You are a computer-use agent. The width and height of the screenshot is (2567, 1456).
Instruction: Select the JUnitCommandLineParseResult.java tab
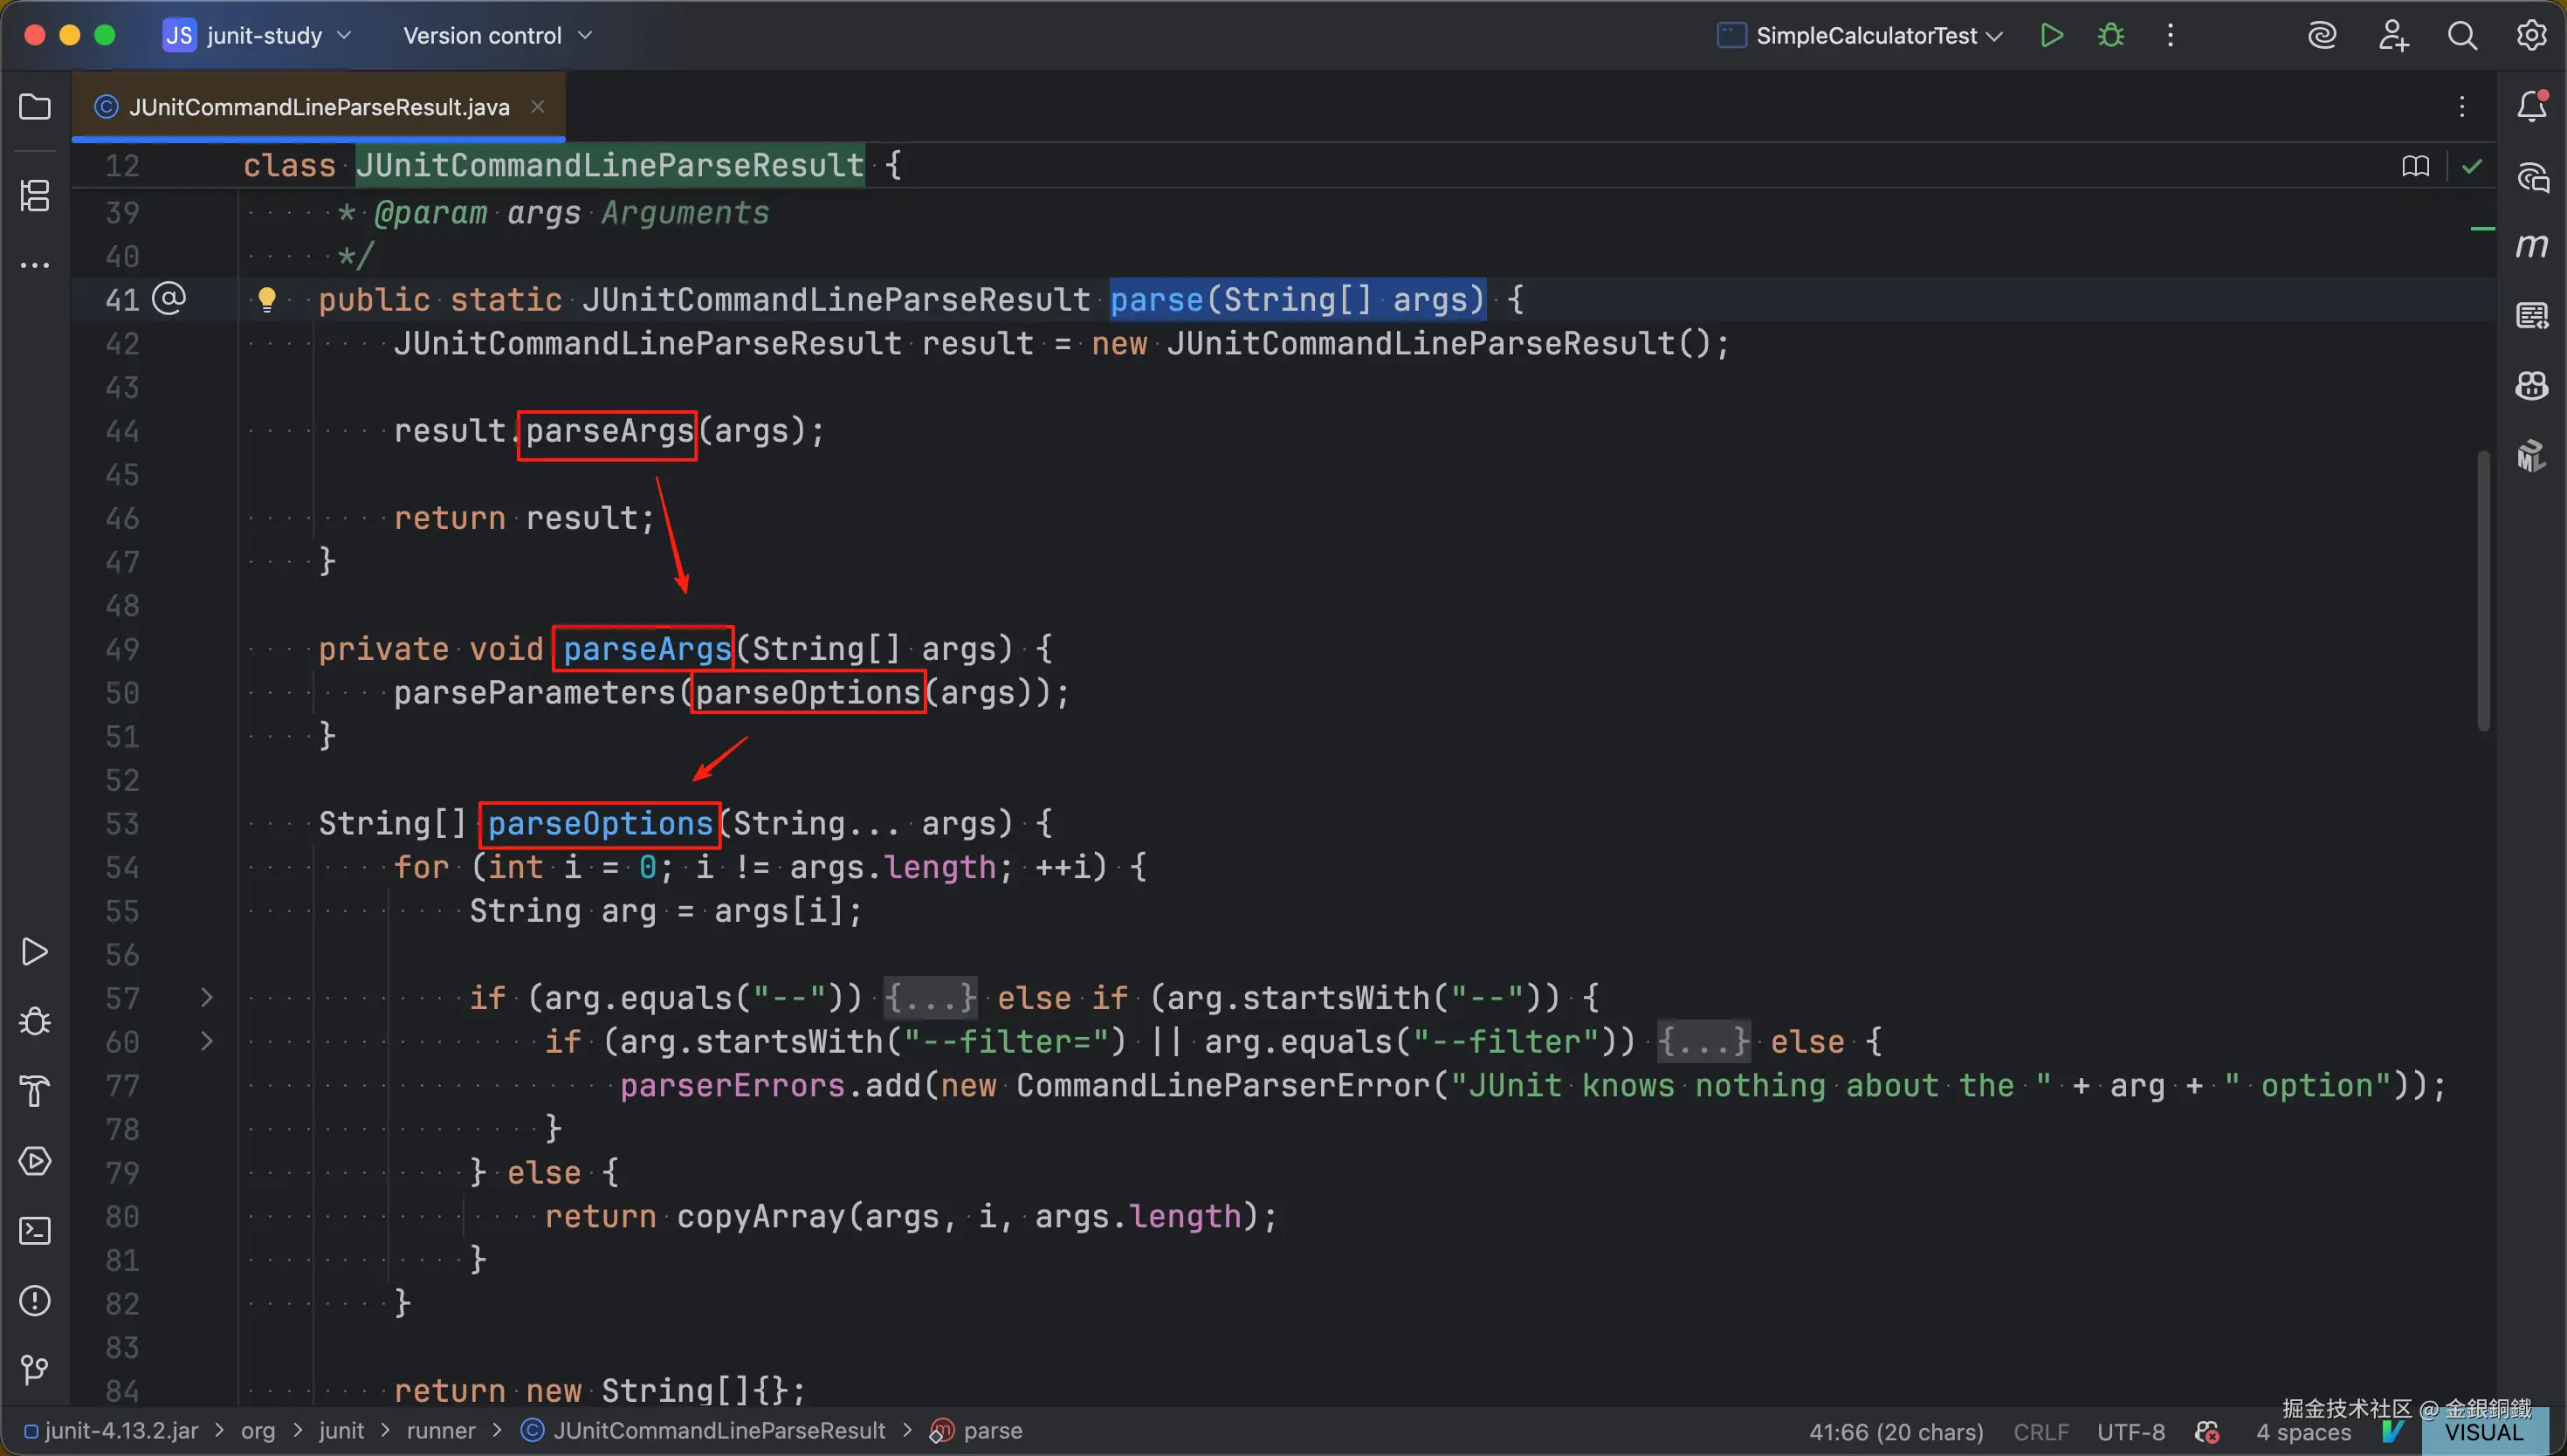coord(318,107)
